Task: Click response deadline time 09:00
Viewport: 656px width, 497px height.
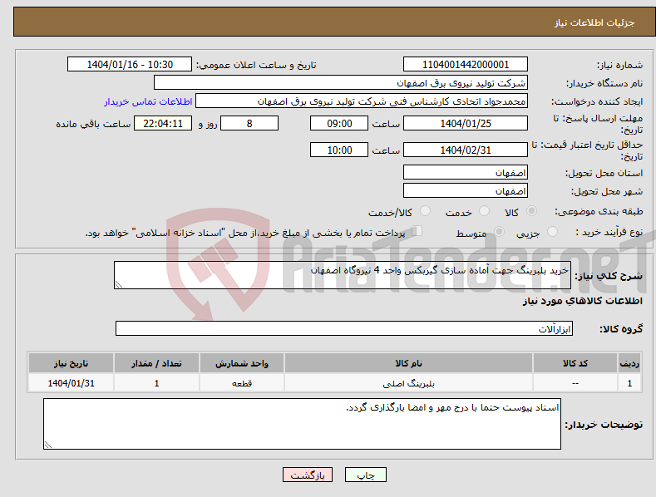Action: (x=339, y=123)
